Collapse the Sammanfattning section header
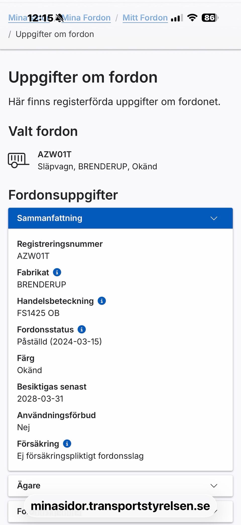Screen dimensions: 241x525 pos(120,218)
